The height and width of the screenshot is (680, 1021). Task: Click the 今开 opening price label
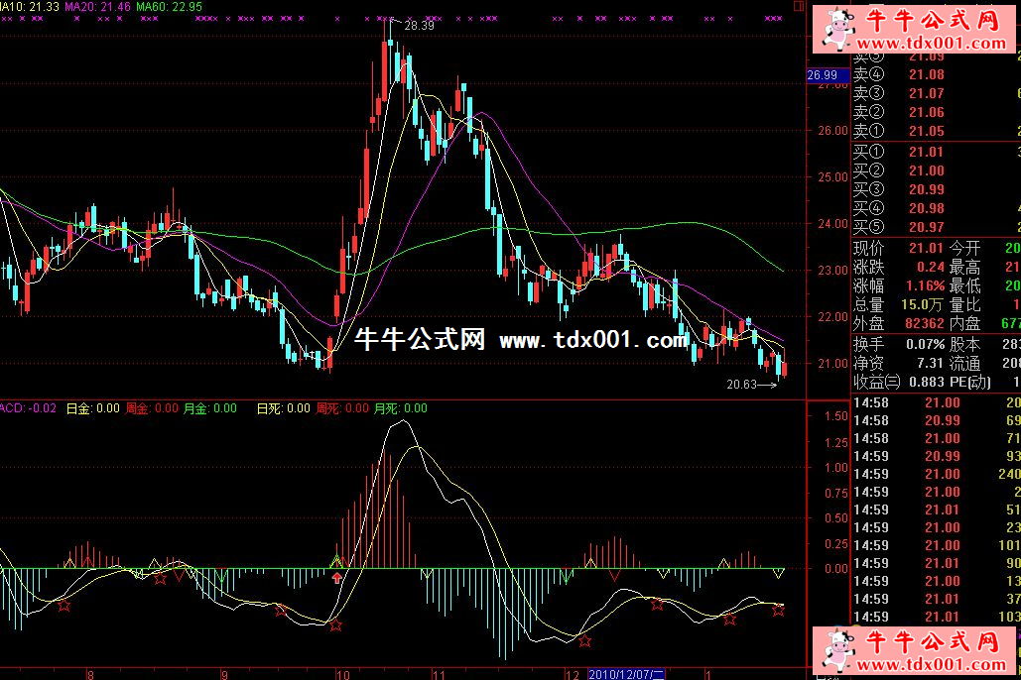[x=965, y=249]
